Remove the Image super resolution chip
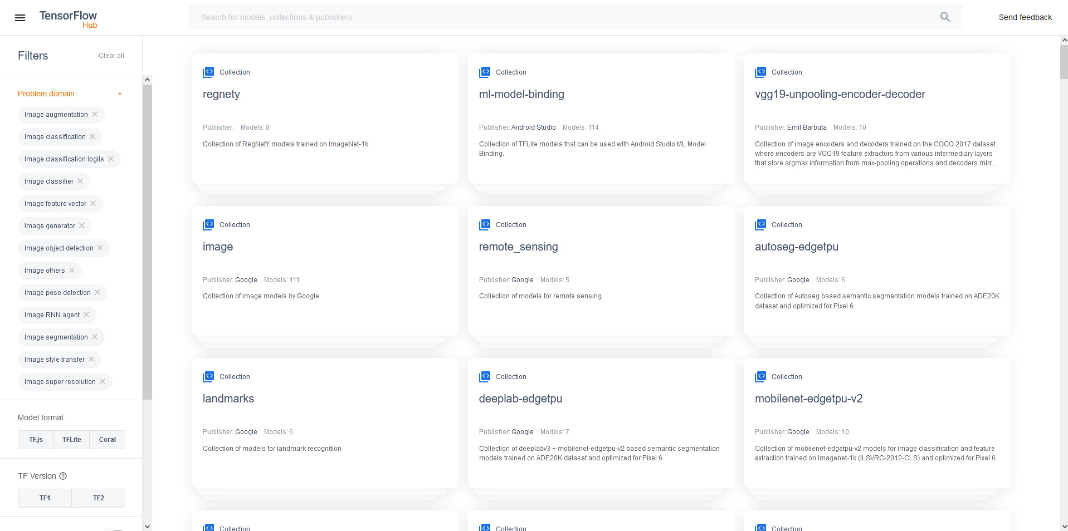 103,381
